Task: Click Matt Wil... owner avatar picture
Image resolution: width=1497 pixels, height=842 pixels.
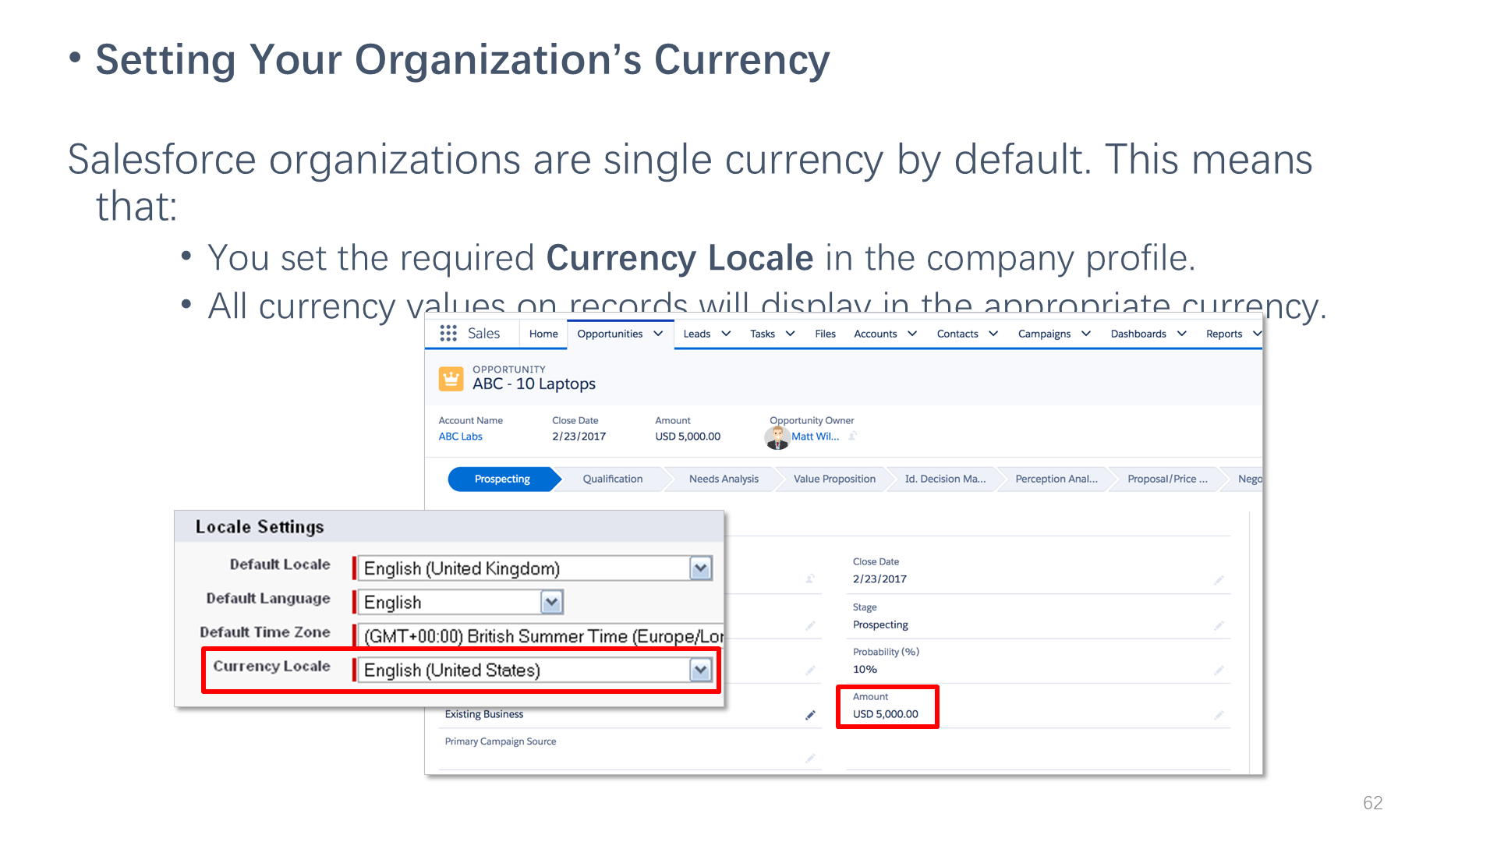Action: click(777, 437)
